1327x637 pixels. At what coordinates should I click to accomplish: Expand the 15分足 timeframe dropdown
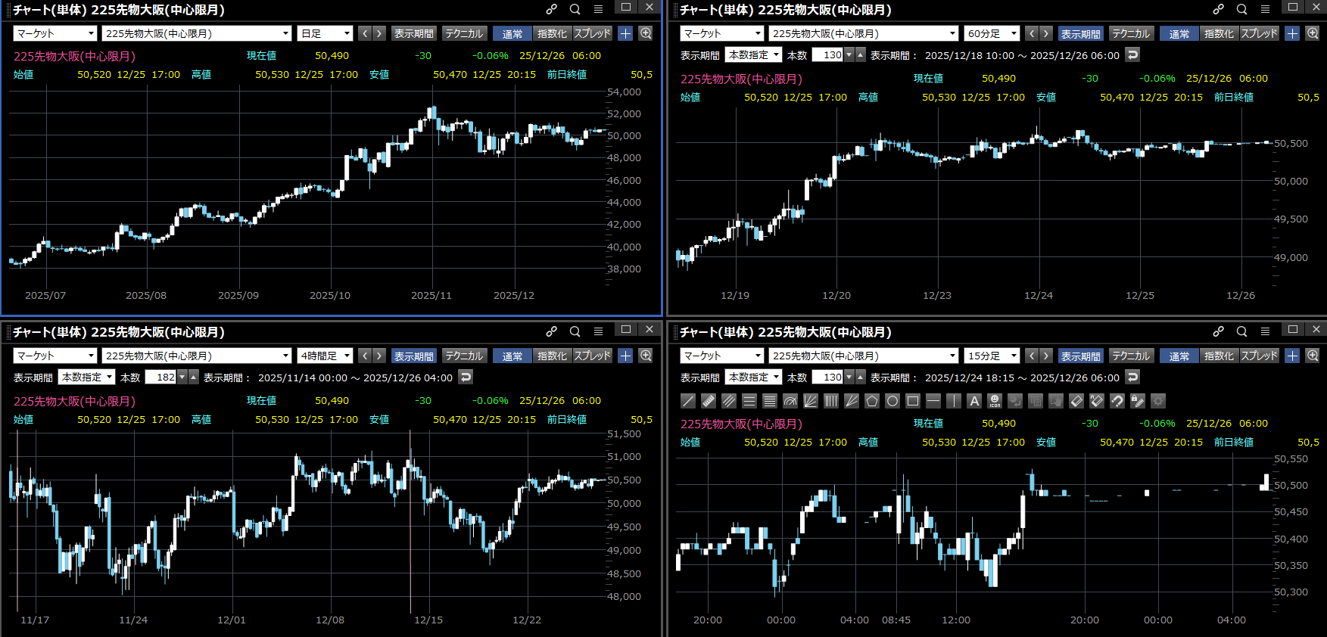coord(992,356)
